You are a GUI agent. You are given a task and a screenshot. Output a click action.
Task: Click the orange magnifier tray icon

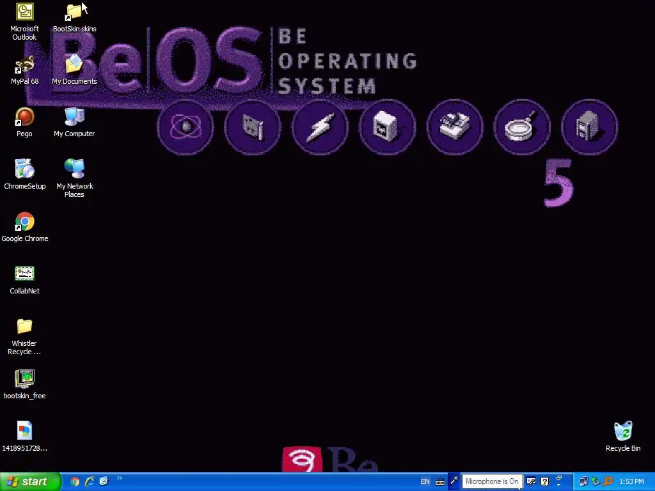[608, 482]
